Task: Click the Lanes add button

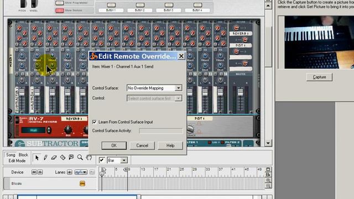Action: coord(70,172)
